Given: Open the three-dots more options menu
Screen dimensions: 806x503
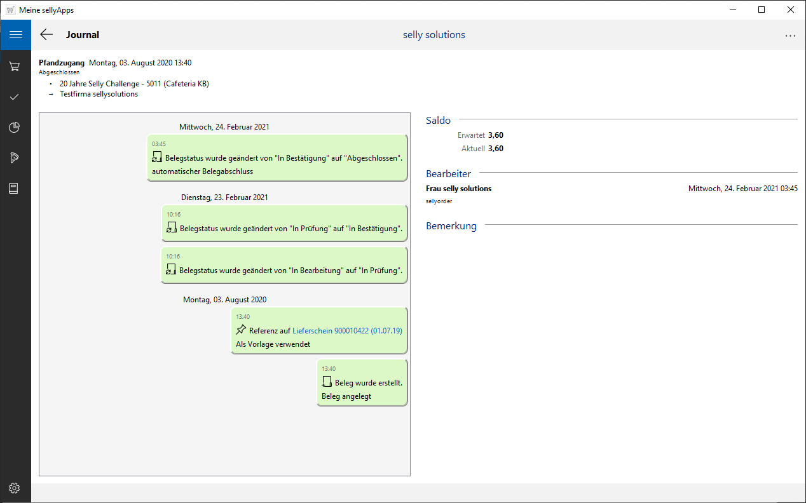Looking at the screenshot, I should click(790, 36).
